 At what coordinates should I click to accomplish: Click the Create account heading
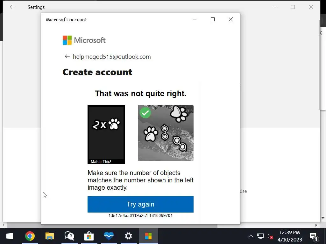[97, 72]
